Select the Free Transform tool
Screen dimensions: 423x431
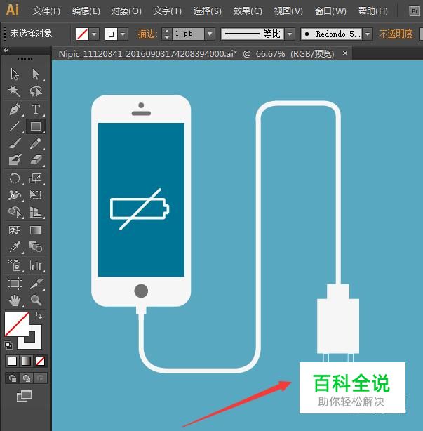pos(36,195)
